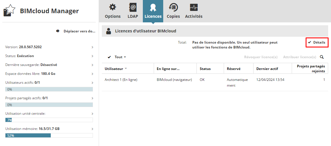This screenshot has height=146, width=331.
Task: Click the BIMcloud Manager title
Action: 49,11
